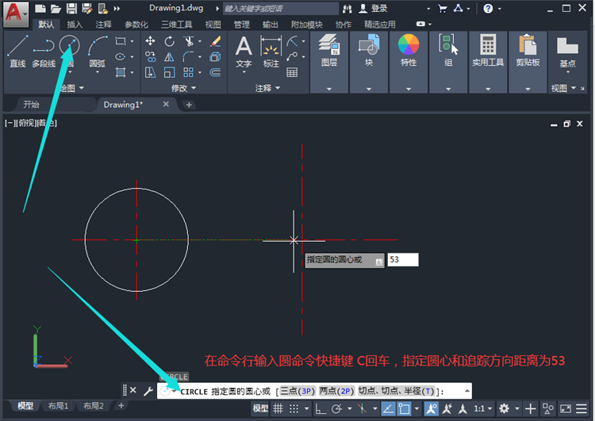This screenshot has height=421, width=595.
Task: Select the Line (直线) tool
Action: pyautogui.click(x=17, y=52)
